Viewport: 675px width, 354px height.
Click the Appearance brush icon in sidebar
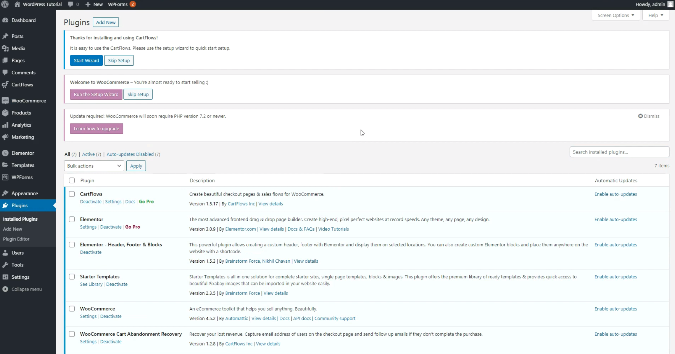[x=5, y=193]
